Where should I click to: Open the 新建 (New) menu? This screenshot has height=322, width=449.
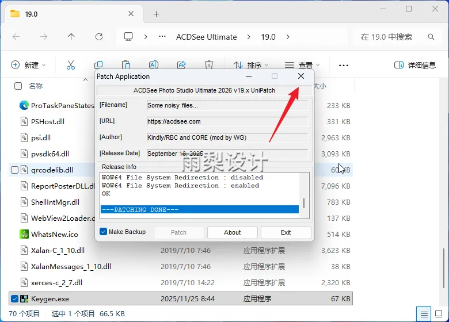point(28,65)
